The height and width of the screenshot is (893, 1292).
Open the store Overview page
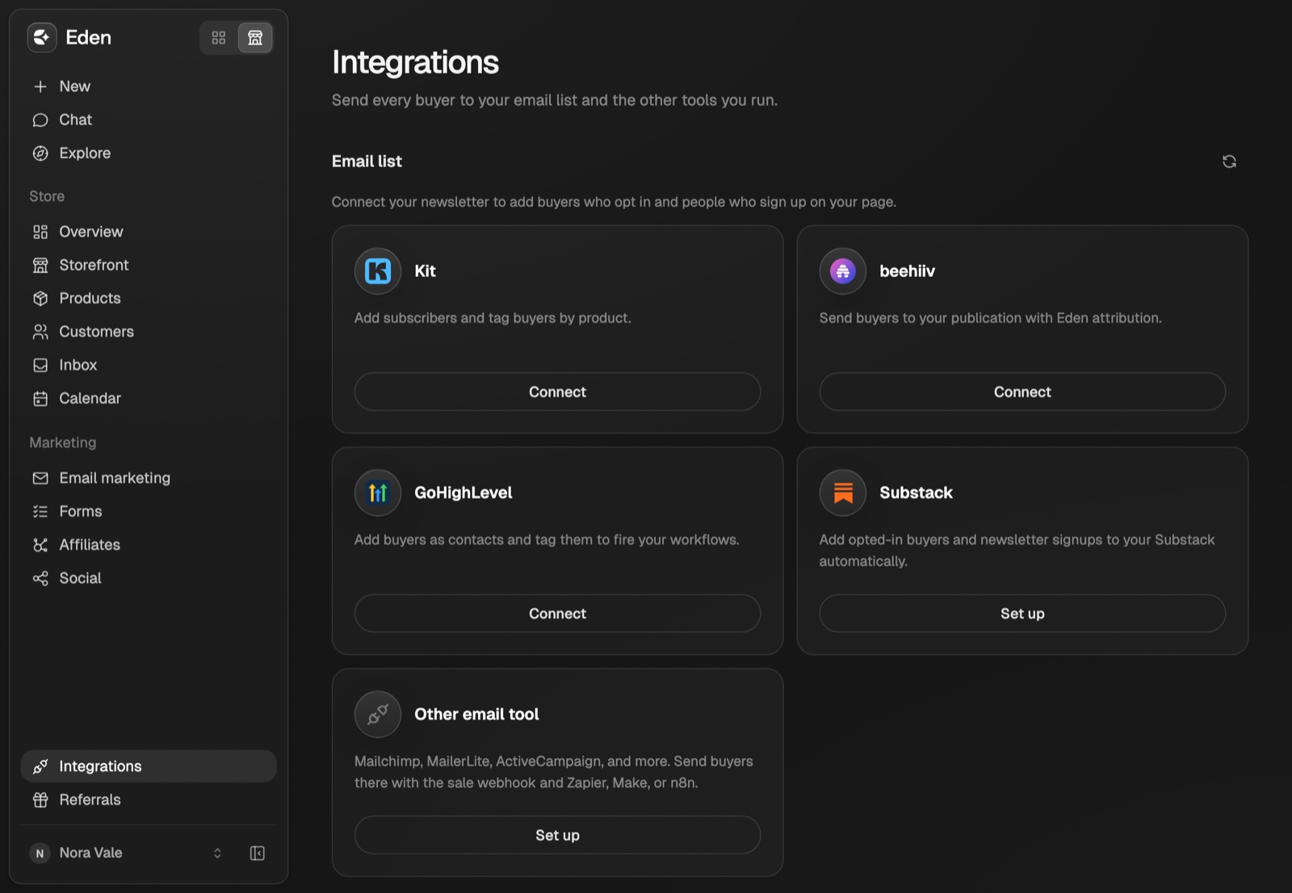coord(149,232)
